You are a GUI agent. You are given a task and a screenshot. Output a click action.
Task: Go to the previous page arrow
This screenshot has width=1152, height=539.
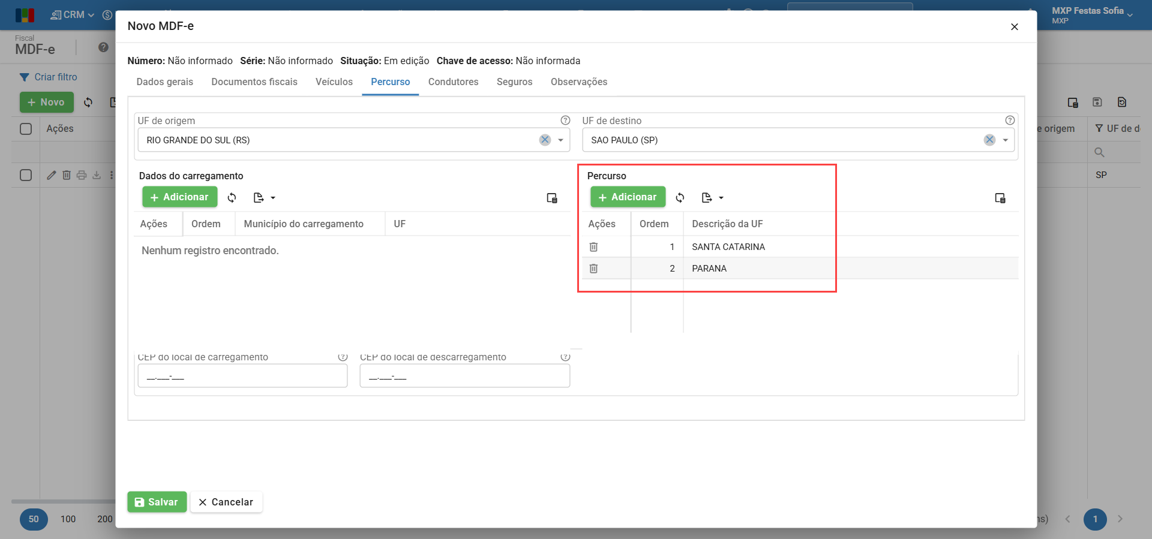click(1068, 519)
